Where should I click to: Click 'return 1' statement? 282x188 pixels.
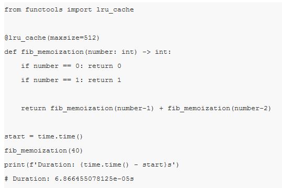[x=105, y=80]
